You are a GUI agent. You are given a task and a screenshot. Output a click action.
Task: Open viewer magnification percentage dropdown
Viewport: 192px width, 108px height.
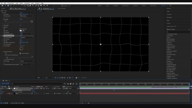click(x=40, y=78)
